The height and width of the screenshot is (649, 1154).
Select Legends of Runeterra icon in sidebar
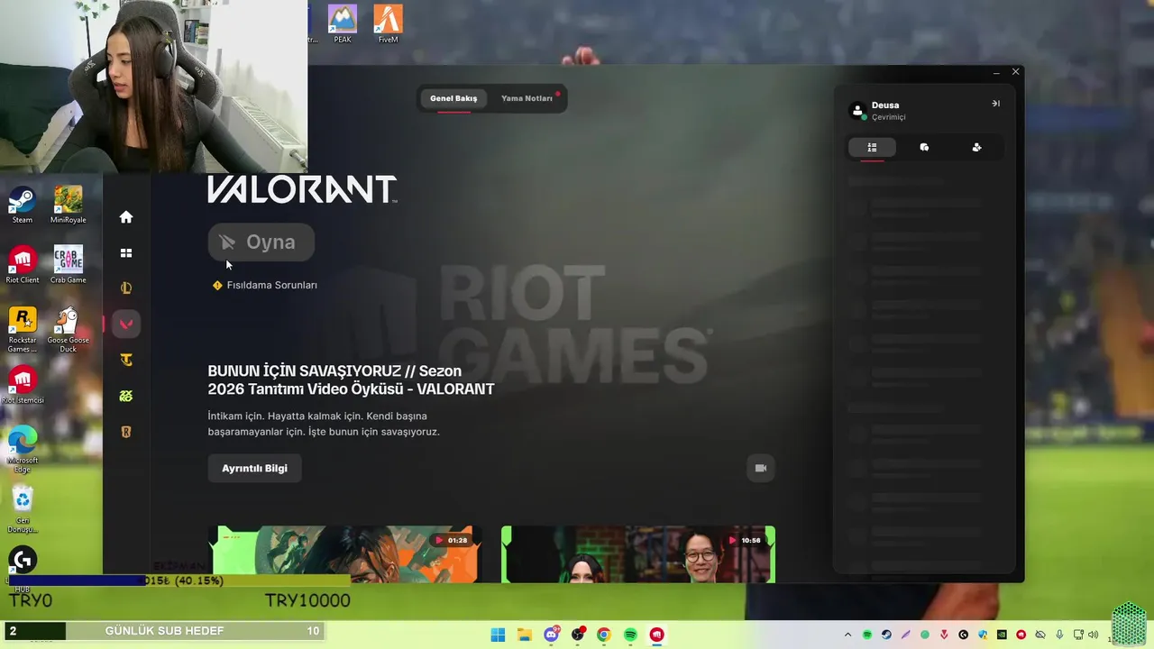(x=126, y=432)
